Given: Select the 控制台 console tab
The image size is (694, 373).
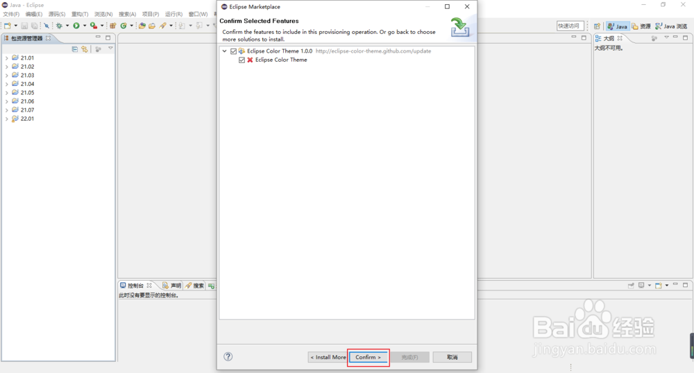Looking at the screenshot, I should pos(136,286).
